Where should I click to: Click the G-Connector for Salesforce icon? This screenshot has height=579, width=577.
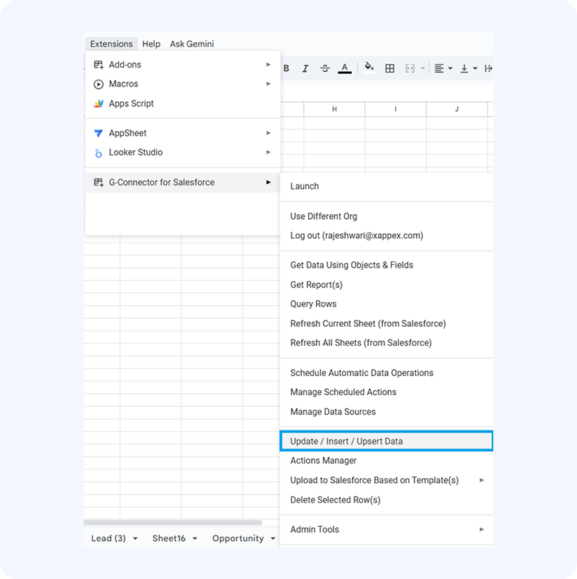coord(99,182)
